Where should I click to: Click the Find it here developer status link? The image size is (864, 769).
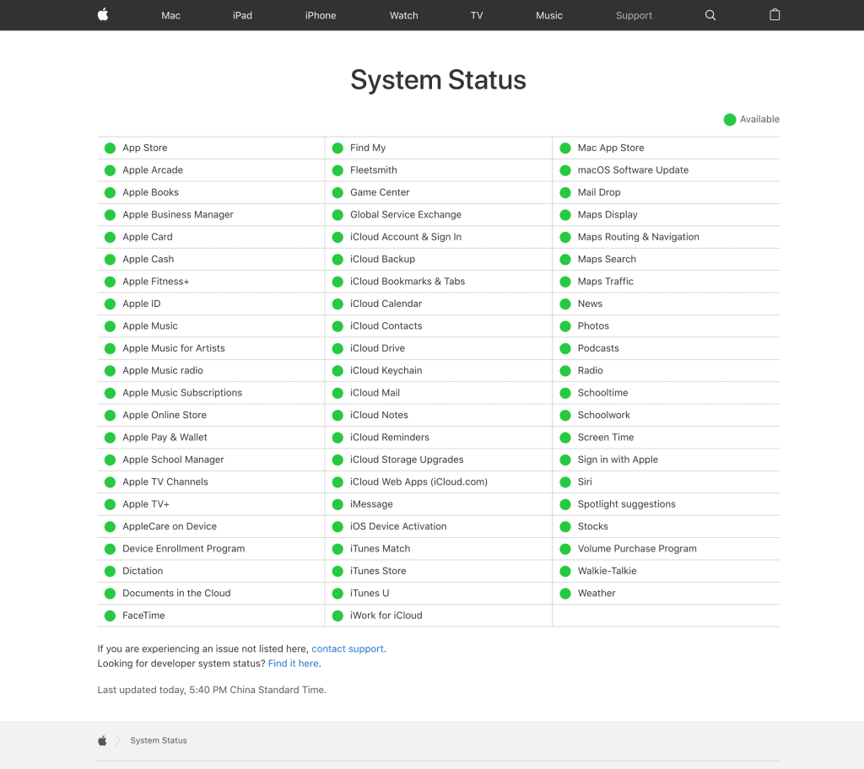pos(293,664)
